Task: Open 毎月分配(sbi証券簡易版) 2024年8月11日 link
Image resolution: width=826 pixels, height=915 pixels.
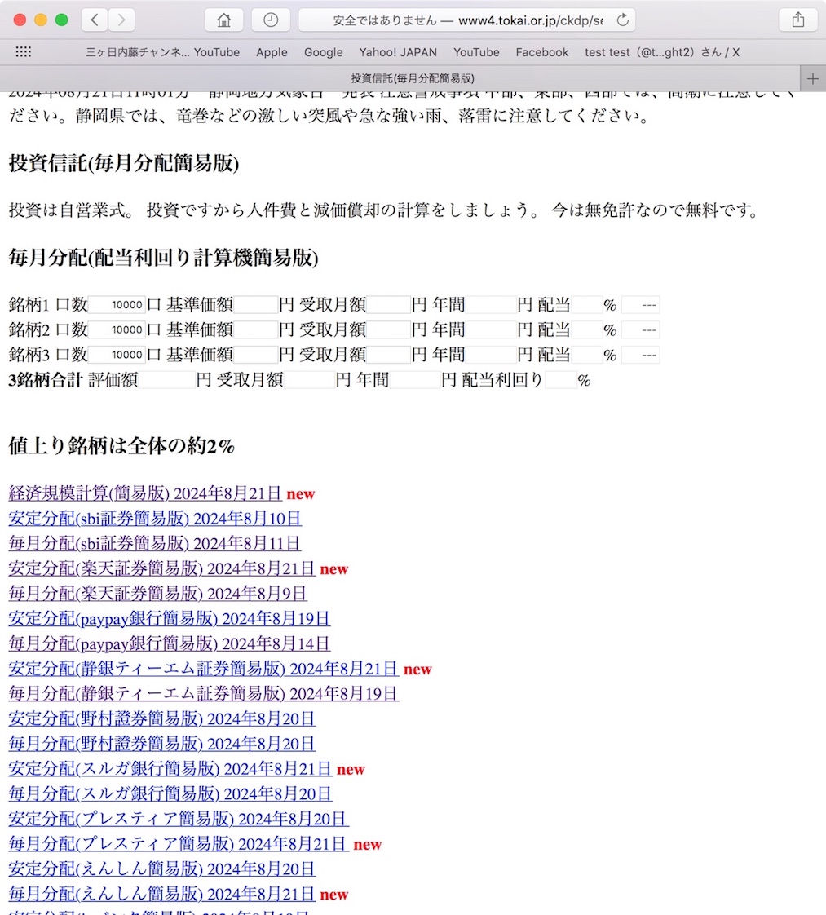Action: click(155, 544)
